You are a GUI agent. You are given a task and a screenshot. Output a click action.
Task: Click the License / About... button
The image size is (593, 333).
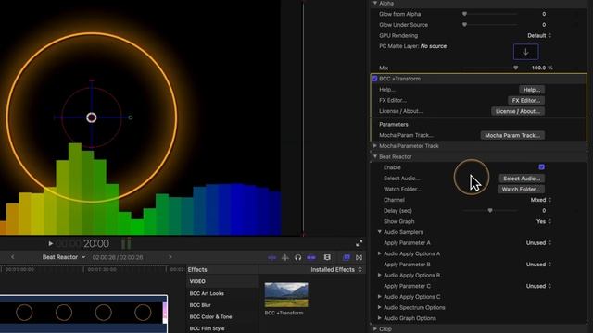point(518,111)
